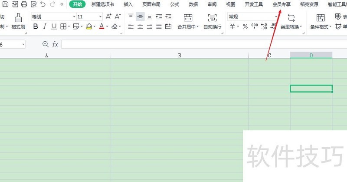Expand the font color dropdown arrow
The width and height of the screenshot is (347, 182).
(107, 26)
